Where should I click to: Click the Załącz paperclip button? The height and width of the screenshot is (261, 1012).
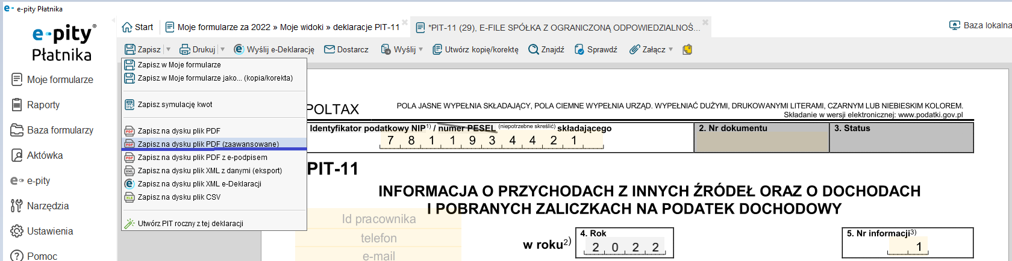tap(648, 49)
